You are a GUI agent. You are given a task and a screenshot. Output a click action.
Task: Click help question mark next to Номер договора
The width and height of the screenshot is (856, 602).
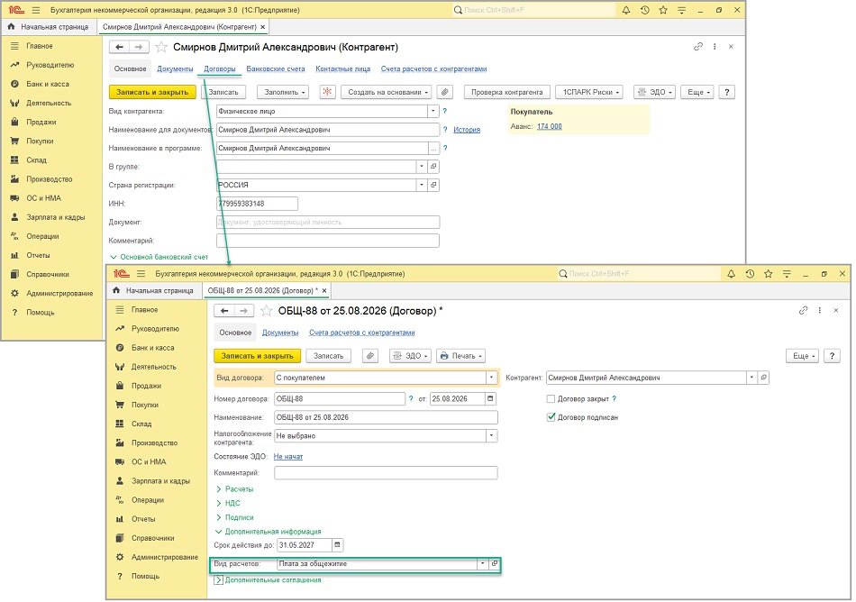pyautogui.click(x=411, y=399)
